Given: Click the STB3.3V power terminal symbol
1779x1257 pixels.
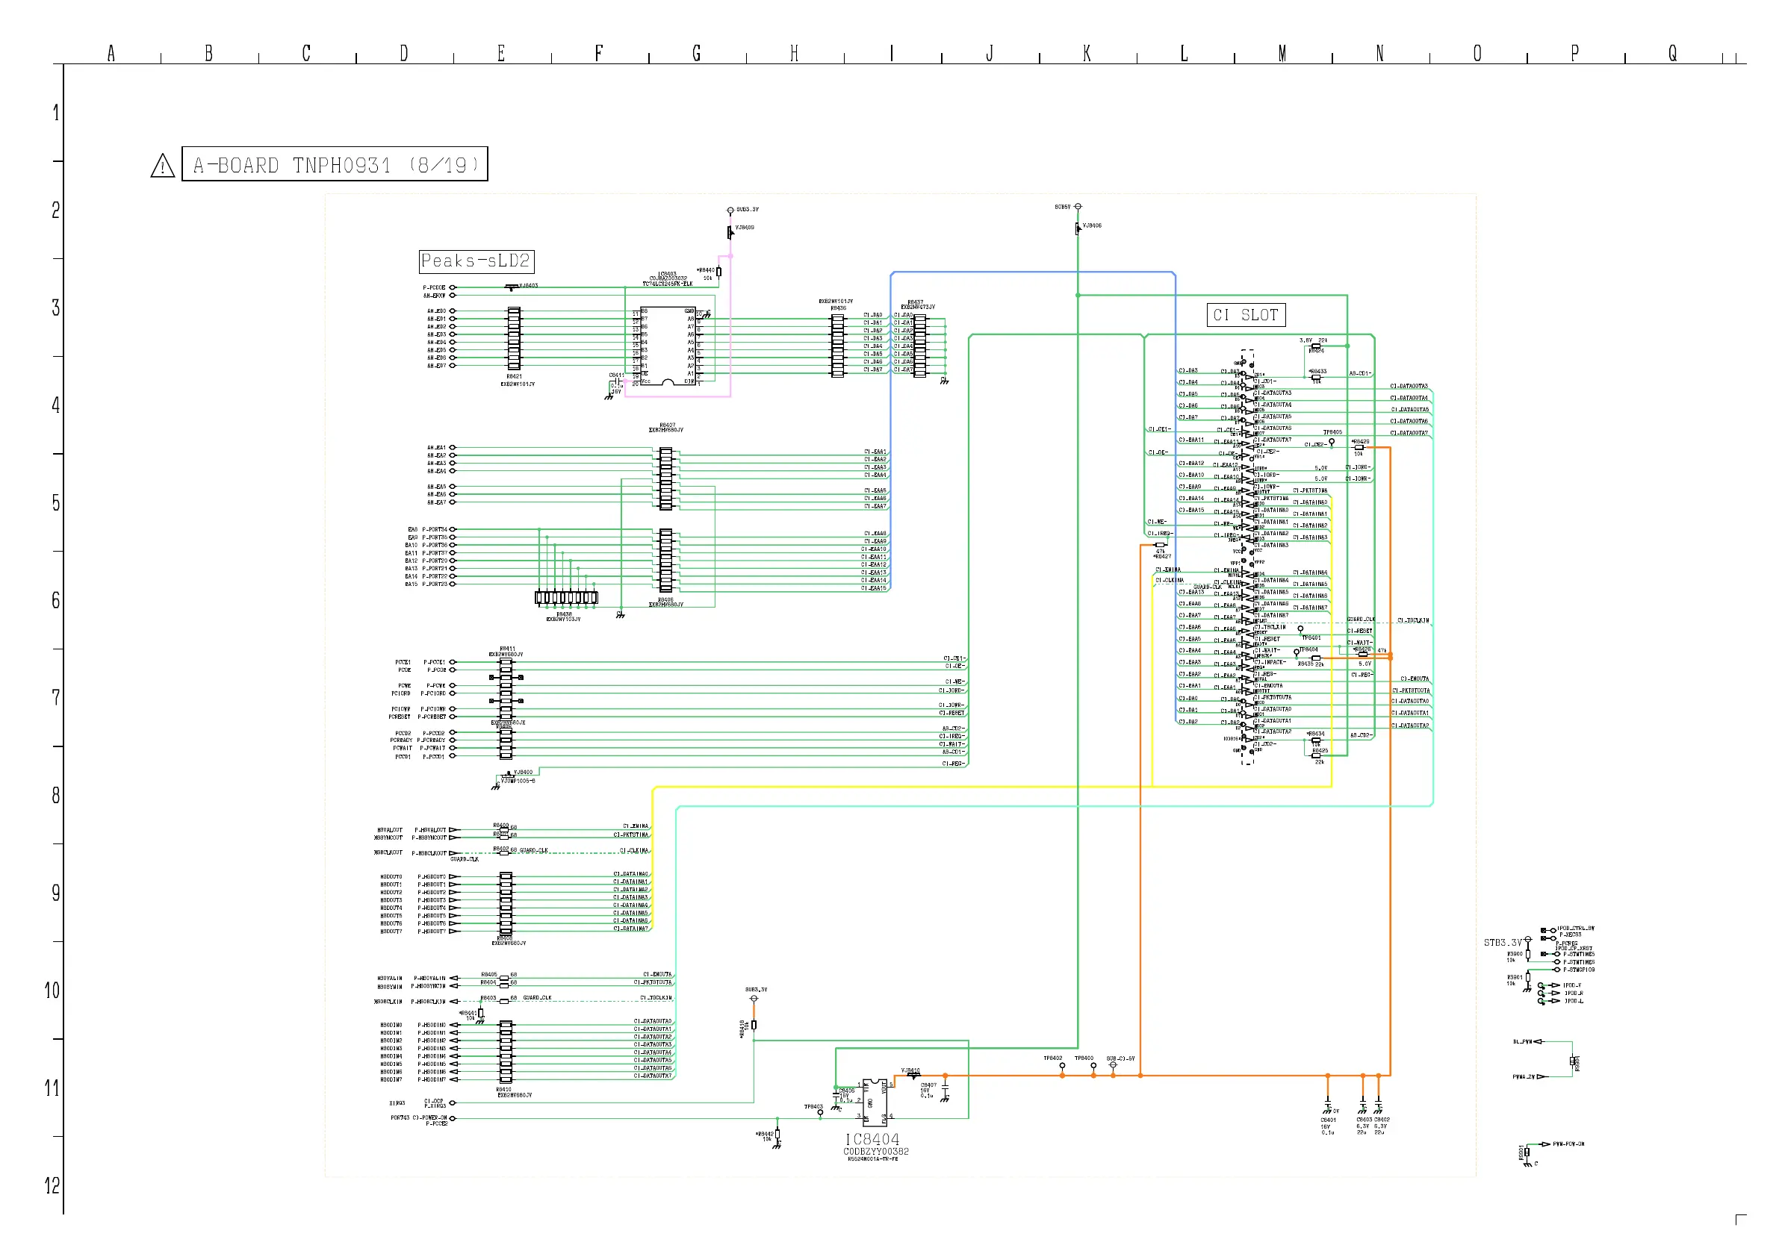Looking at the screenshot, I should pyautogui.click(x=1527, y=941).
